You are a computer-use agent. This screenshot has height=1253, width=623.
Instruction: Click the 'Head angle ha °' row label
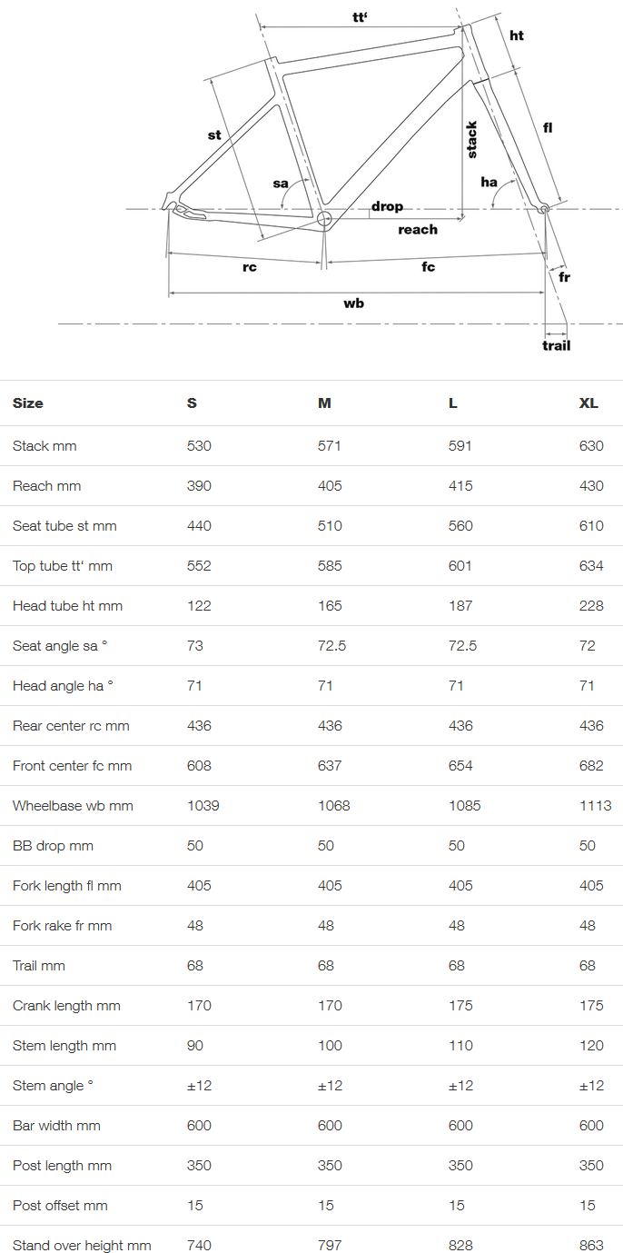(x=63, y=686)
